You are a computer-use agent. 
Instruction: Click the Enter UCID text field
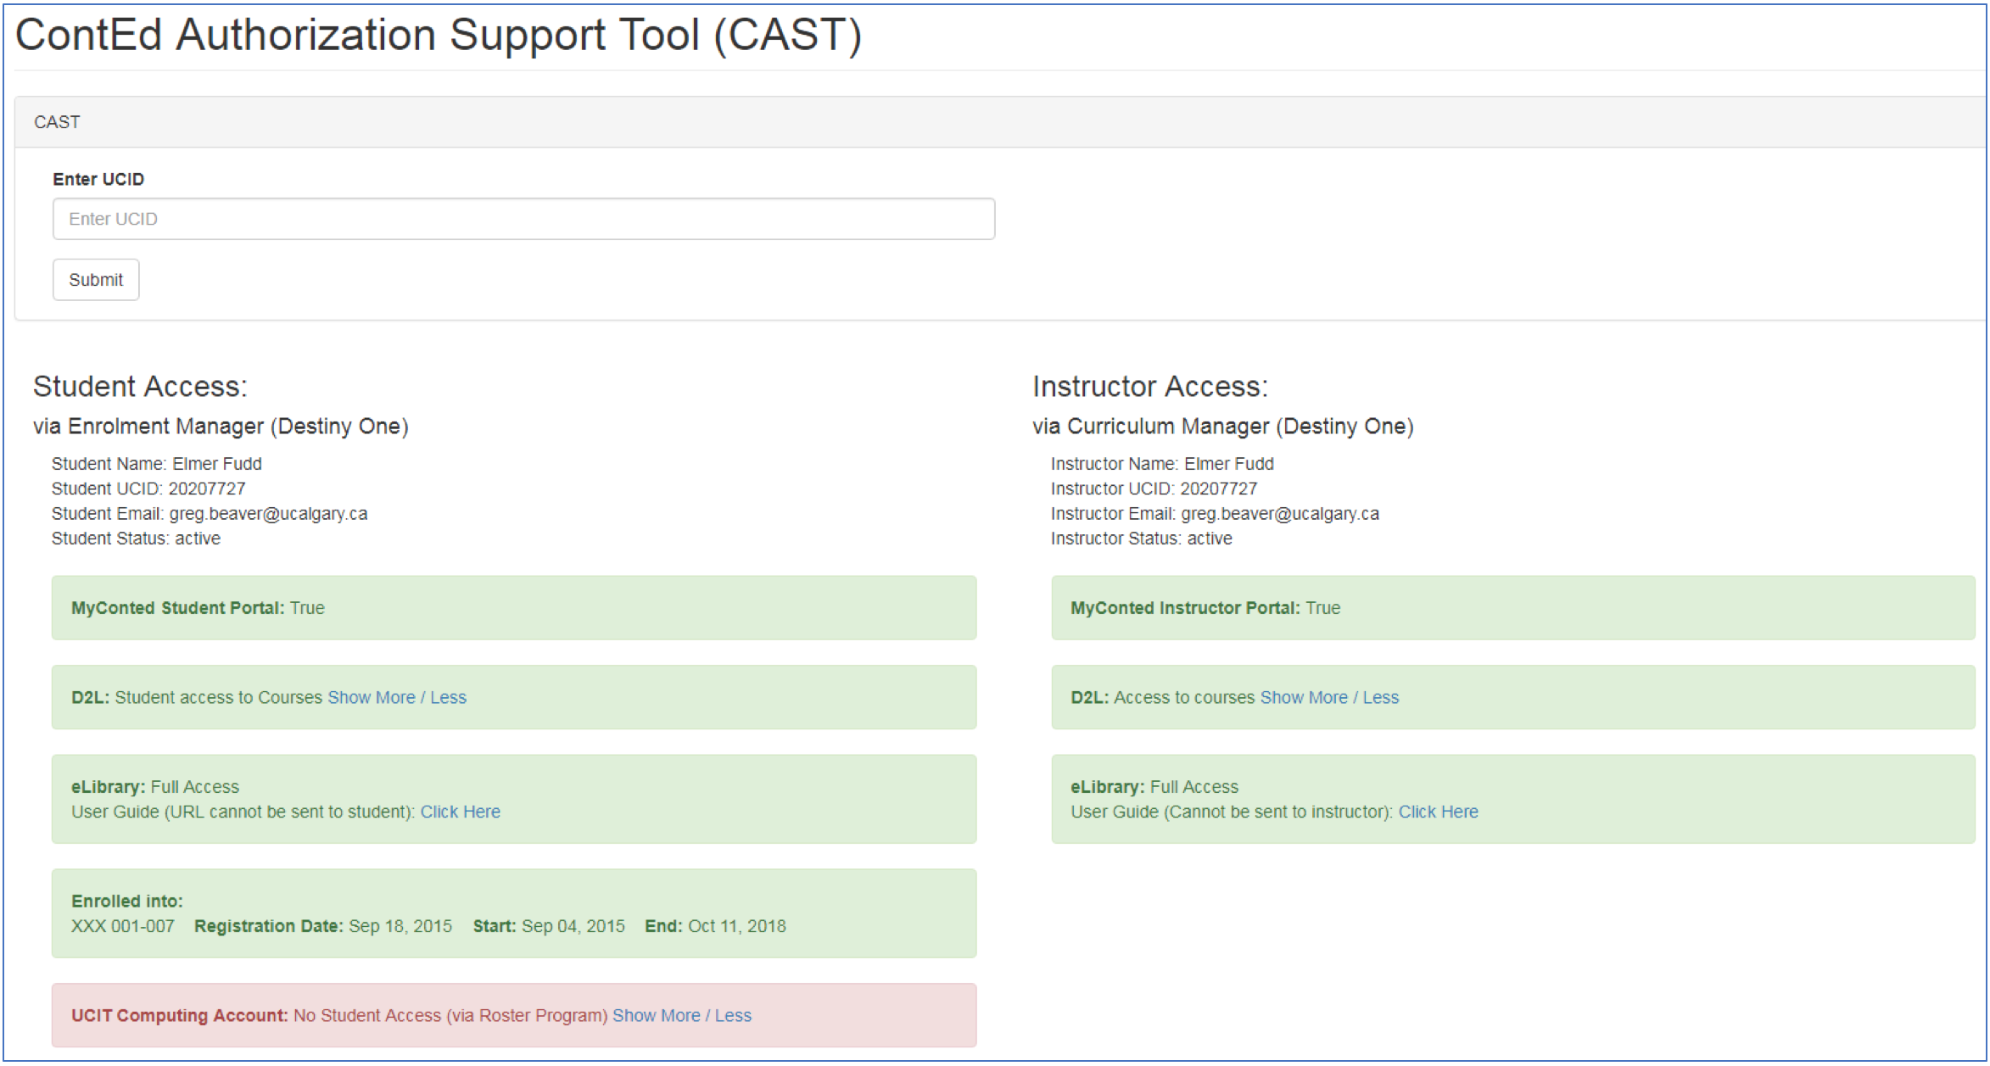tap(523, 219)
